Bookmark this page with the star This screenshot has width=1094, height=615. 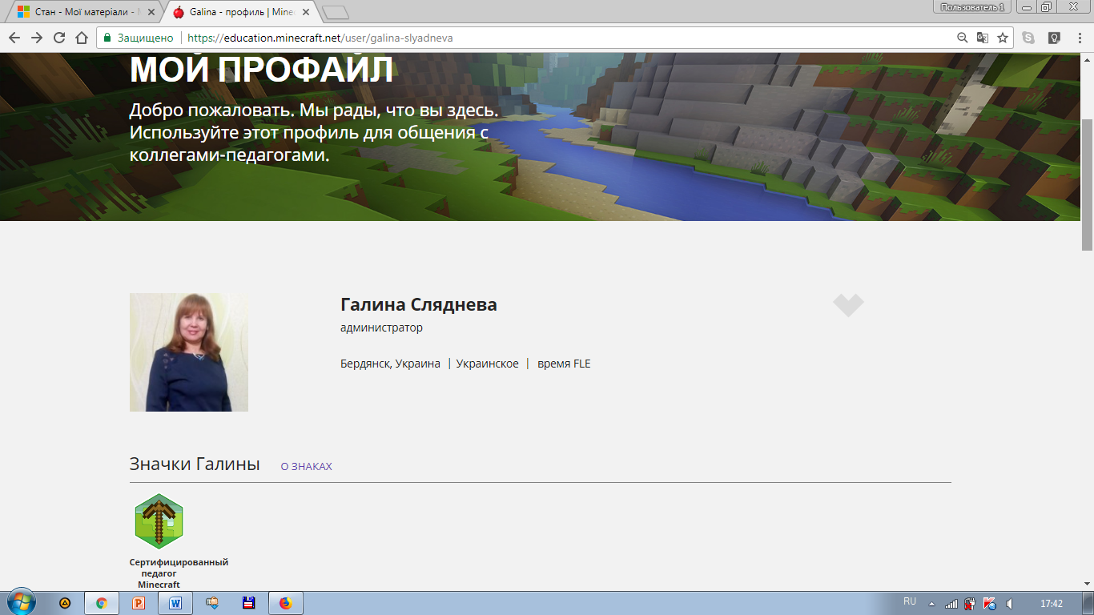tap(1003, 38)
